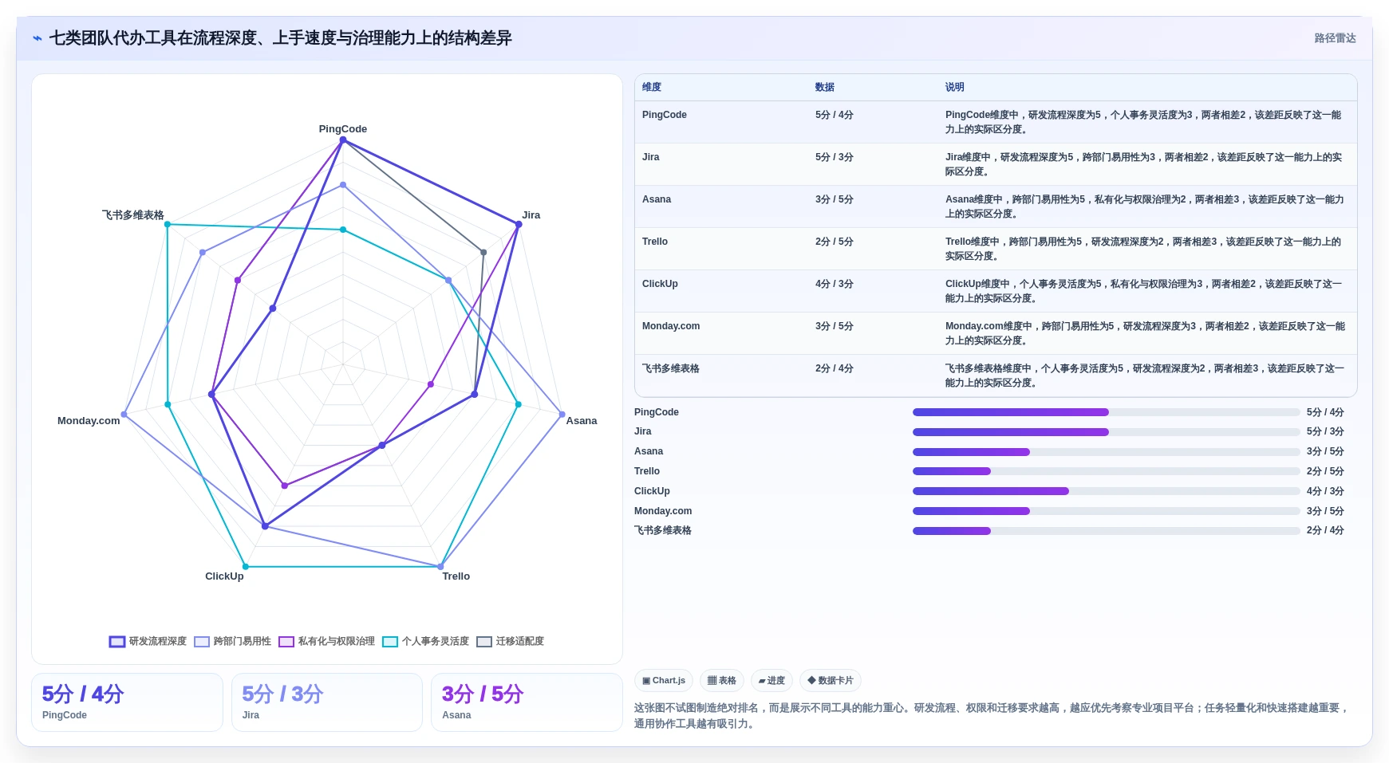Click the lightning icon beside the title
1389x763 pixels.
tap(37, 38)
